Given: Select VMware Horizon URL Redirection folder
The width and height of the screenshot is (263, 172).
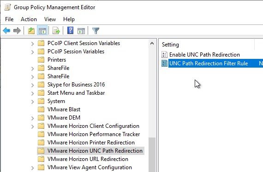Looking at the screenshot, I should 88,159.
